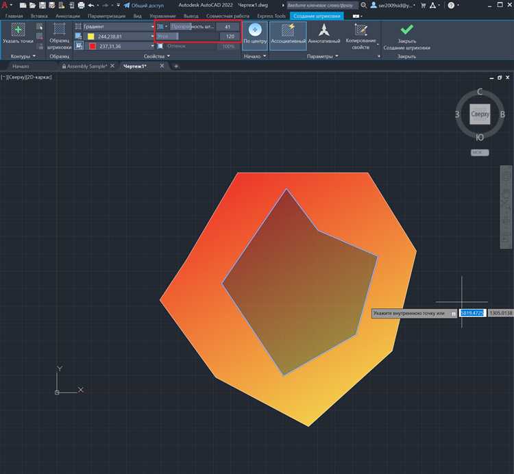
Task: Click the Undo arrow icon
Action: pyautogui.click(x=91, y=5)
